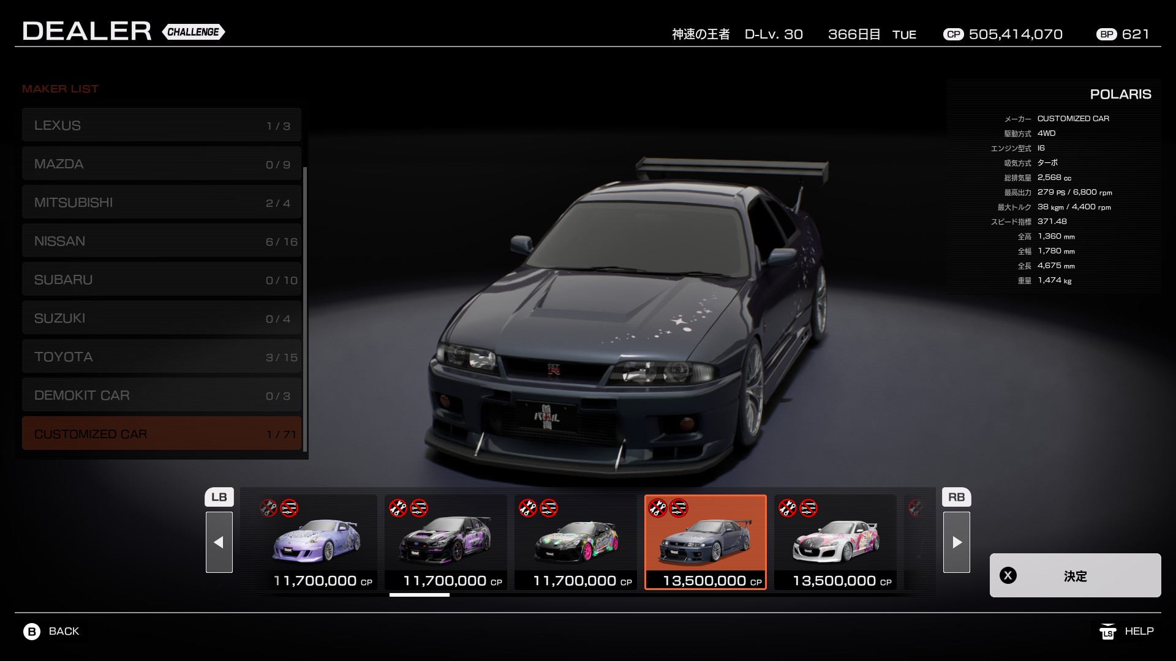Click the no-tuning wrench icon on selected Skyline
1176x661 pixels.
pyautogui.click(x=658, y=508)
